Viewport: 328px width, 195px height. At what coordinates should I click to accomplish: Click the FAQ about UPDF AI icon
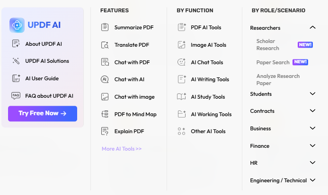point(16,96)
